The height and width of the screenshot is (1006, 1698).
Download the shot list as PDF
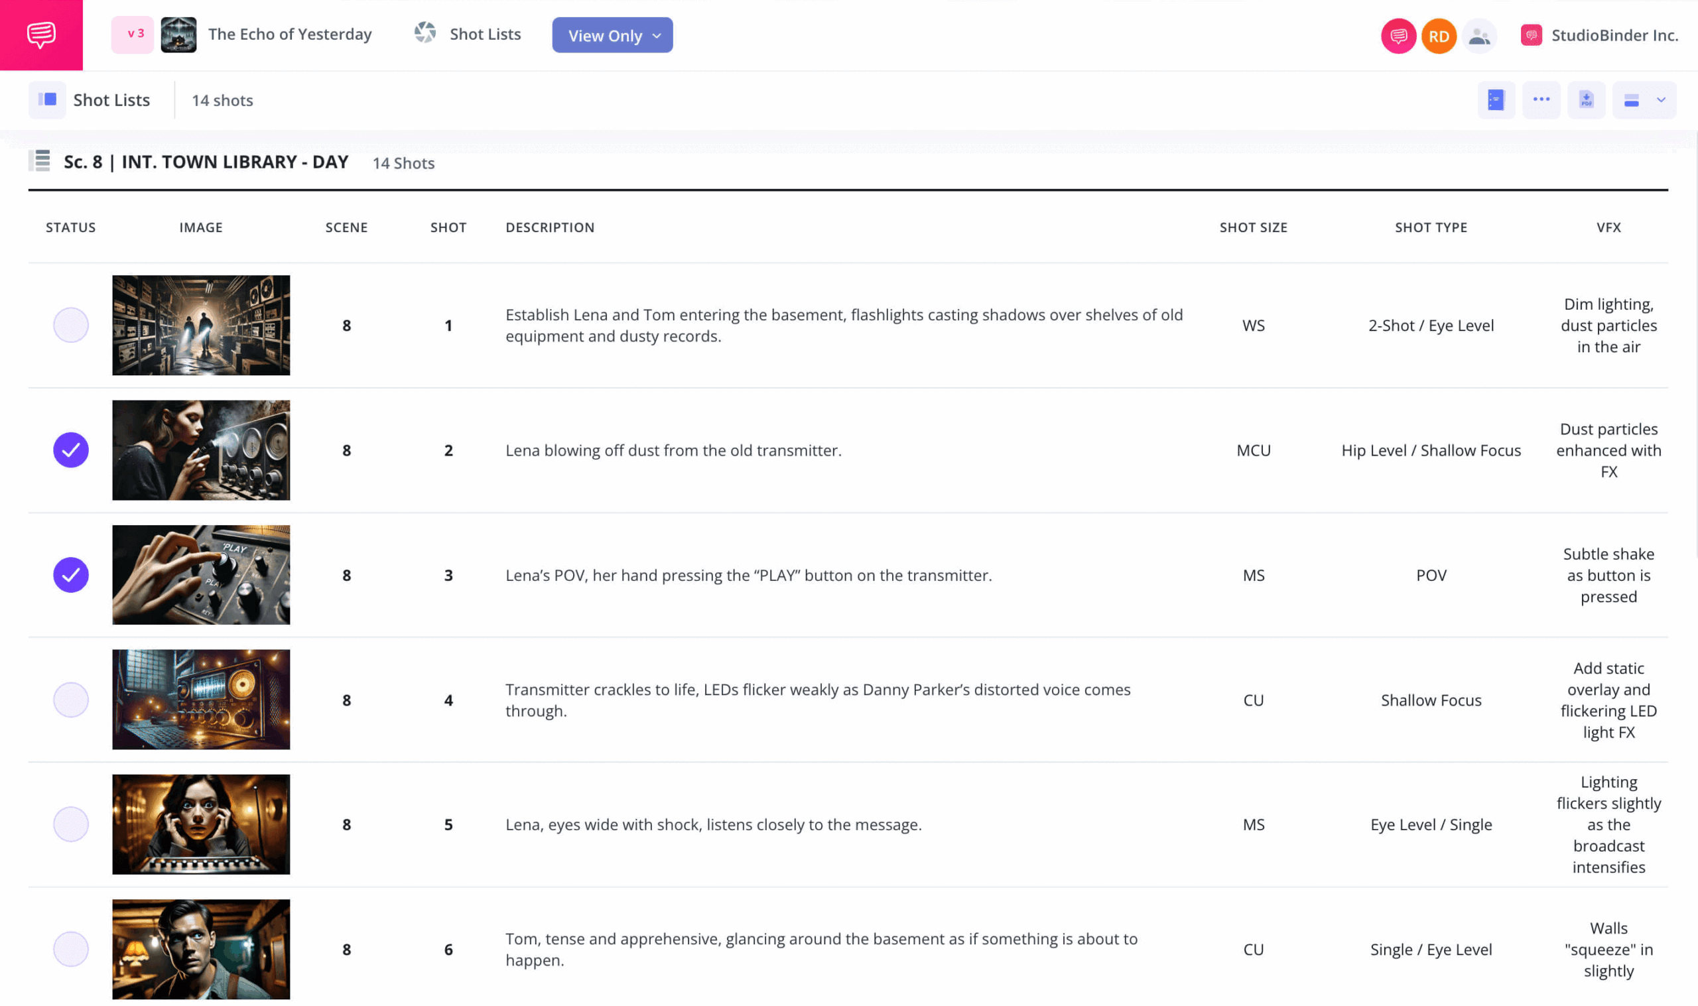tap(1585, 100)
